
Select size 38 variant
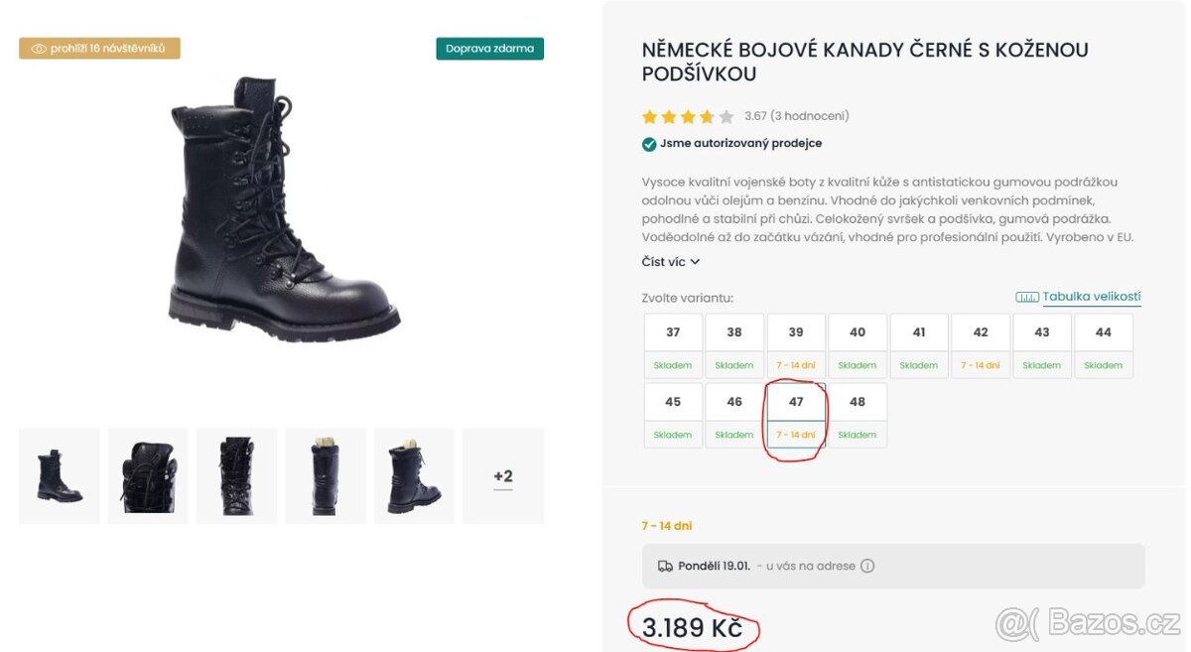tap(733, 331)
